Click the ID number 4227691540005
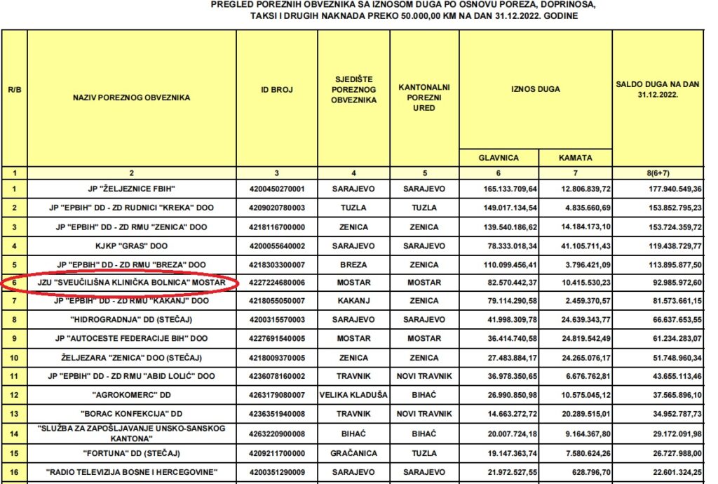 [x=276, y=338]
